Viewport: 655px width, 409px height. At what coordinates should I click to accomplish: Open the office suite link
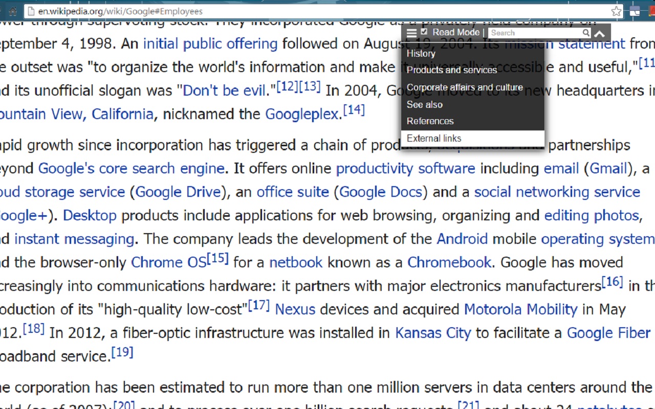pos(293,192)
